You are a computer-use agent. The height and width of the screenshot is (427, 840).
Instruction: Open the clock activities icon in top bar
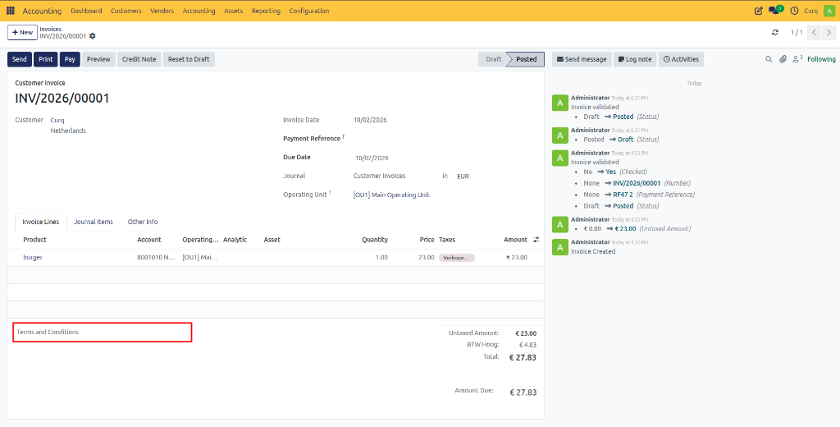pyautogui.click(x=794, y=11)
